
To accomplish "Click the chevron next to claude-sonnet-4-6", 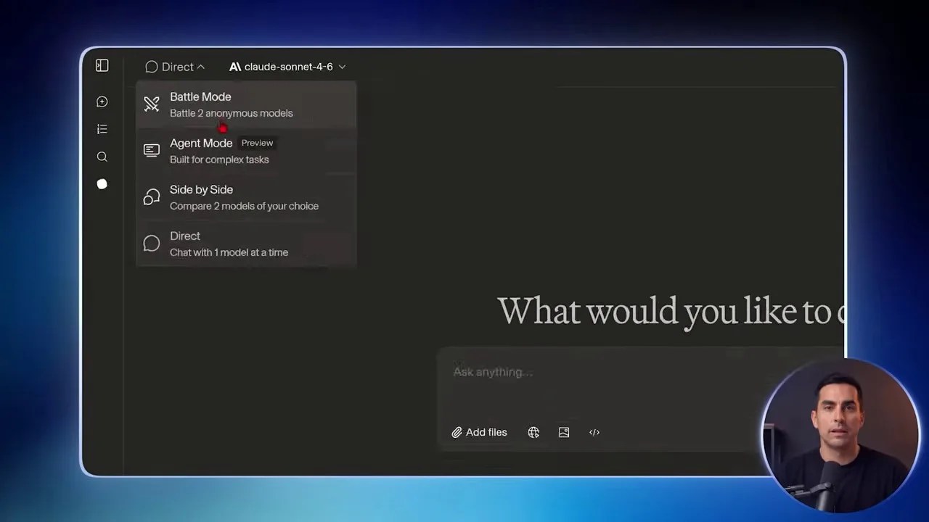I will 342,67.
